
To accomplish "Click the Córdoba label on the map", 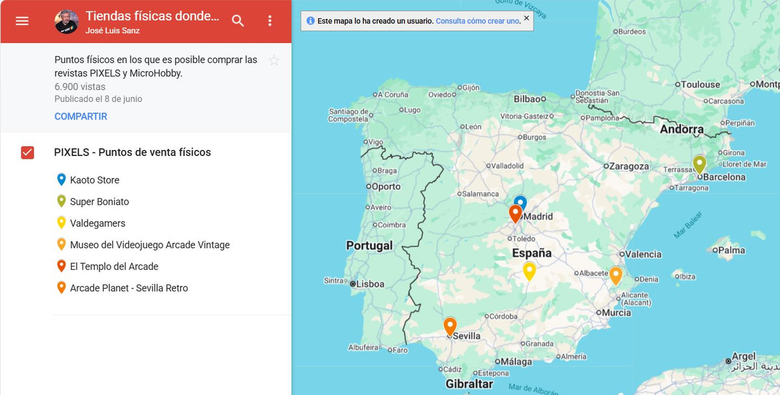I will click(503, 316).
